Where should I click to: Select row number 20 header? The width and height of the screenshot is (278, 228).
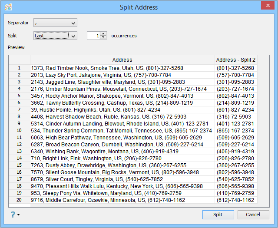click(19, 200)
